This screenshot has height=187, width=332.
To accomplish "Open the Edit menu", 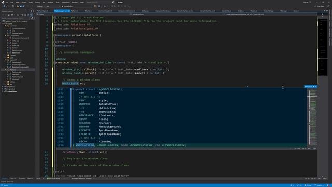I will tap(12, 2).
